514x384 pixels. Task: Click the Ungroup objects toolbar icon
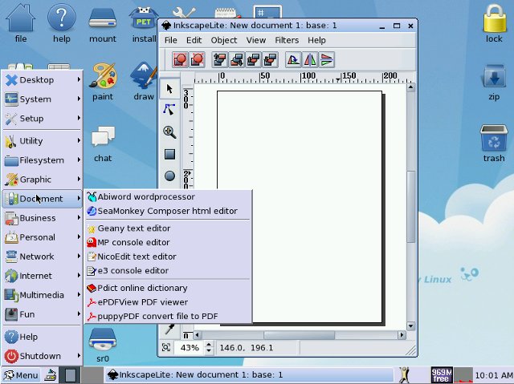click(x=197, y=60)
